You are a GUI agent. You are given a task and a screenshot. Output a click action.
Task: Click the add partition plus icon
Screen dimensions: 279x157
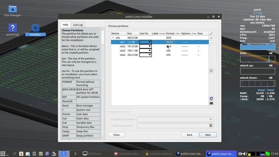pyautogui.click(x=211, y=38)
